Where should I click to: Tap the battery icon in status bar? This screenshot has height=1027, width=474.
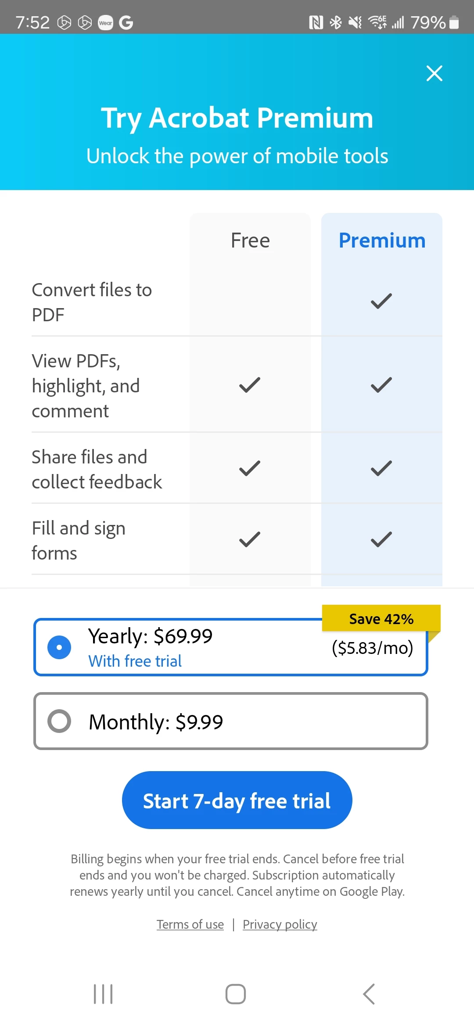click(455, 22)
